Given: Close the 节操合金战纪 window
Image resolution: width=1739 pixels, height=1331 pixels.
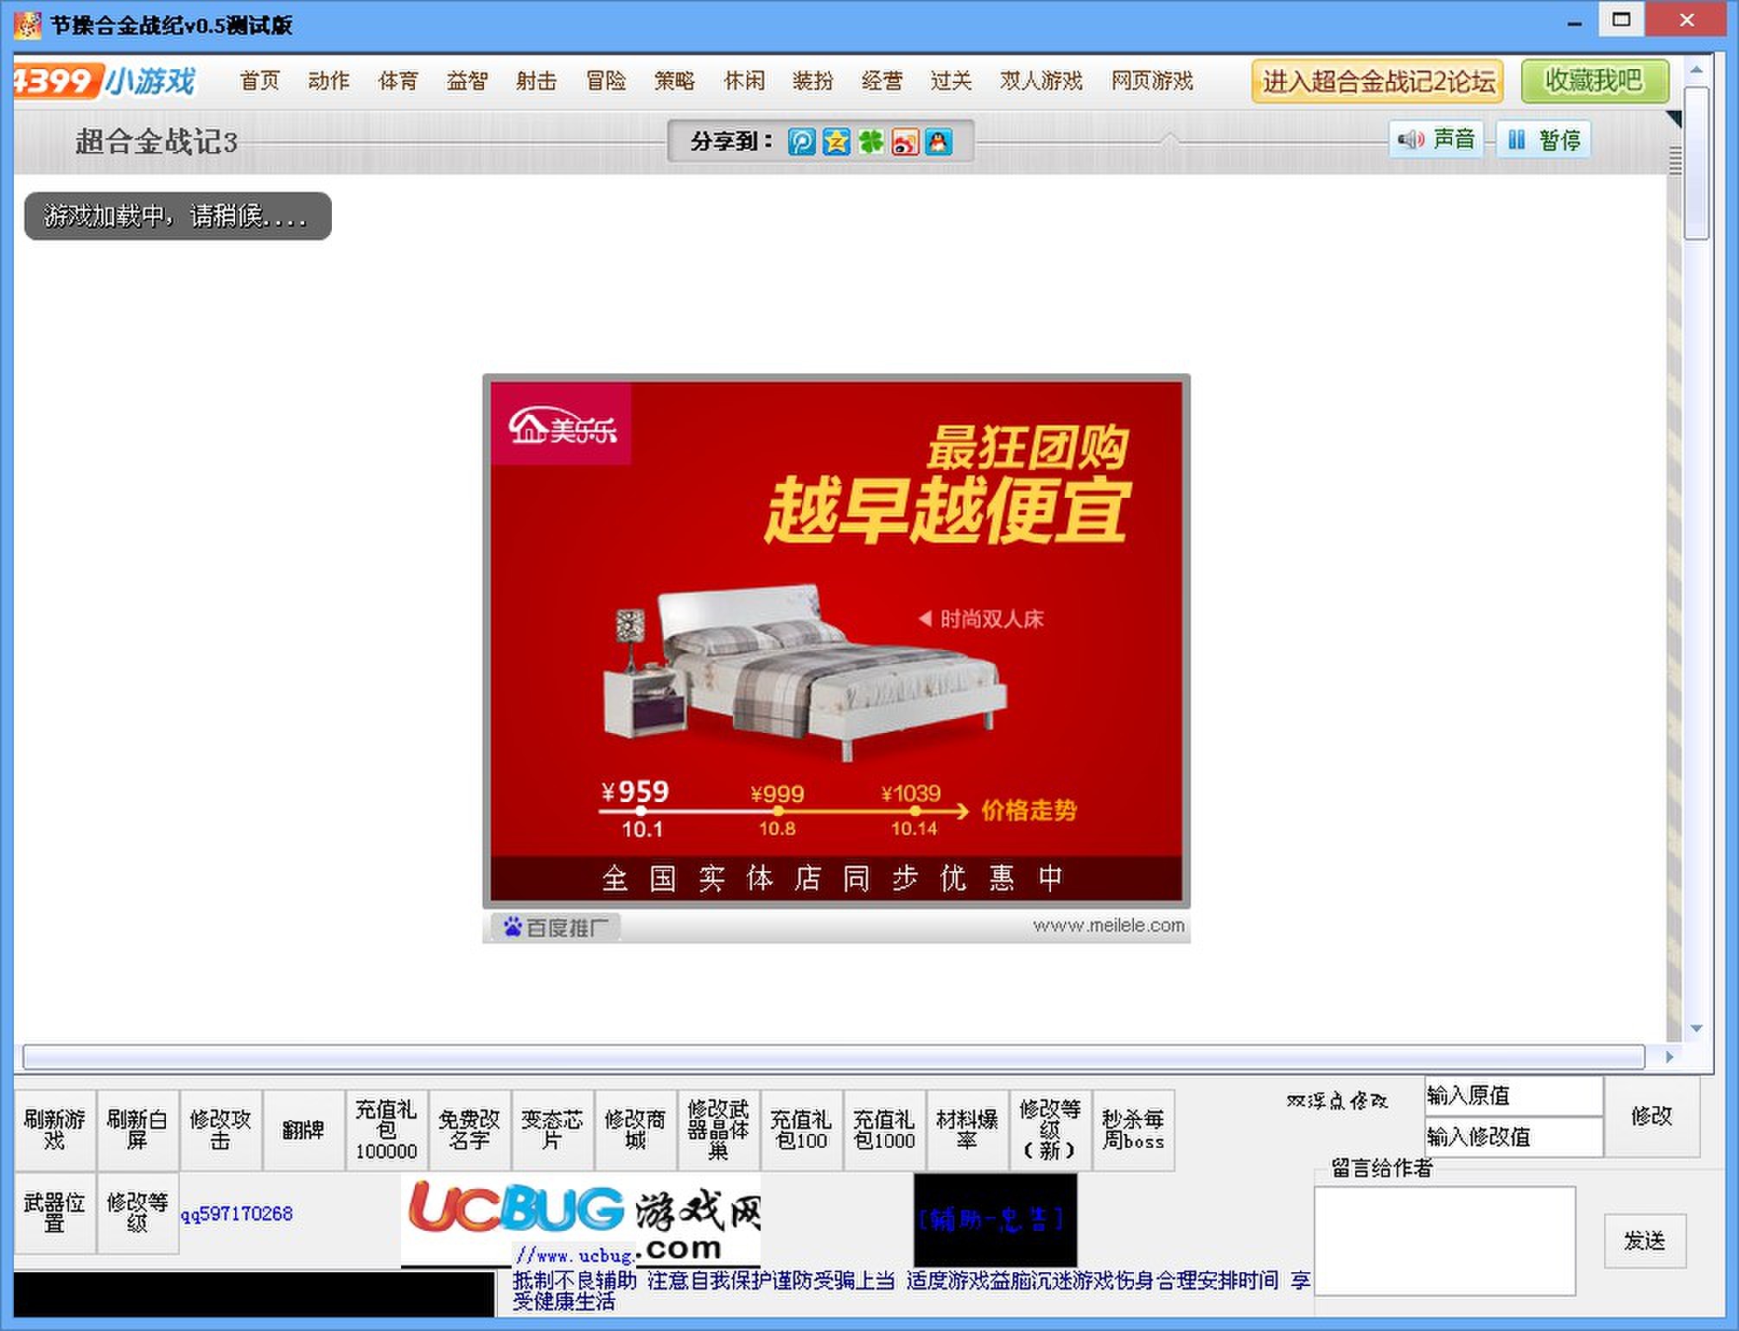Looking at the screenshot, I should point(1686,19).
